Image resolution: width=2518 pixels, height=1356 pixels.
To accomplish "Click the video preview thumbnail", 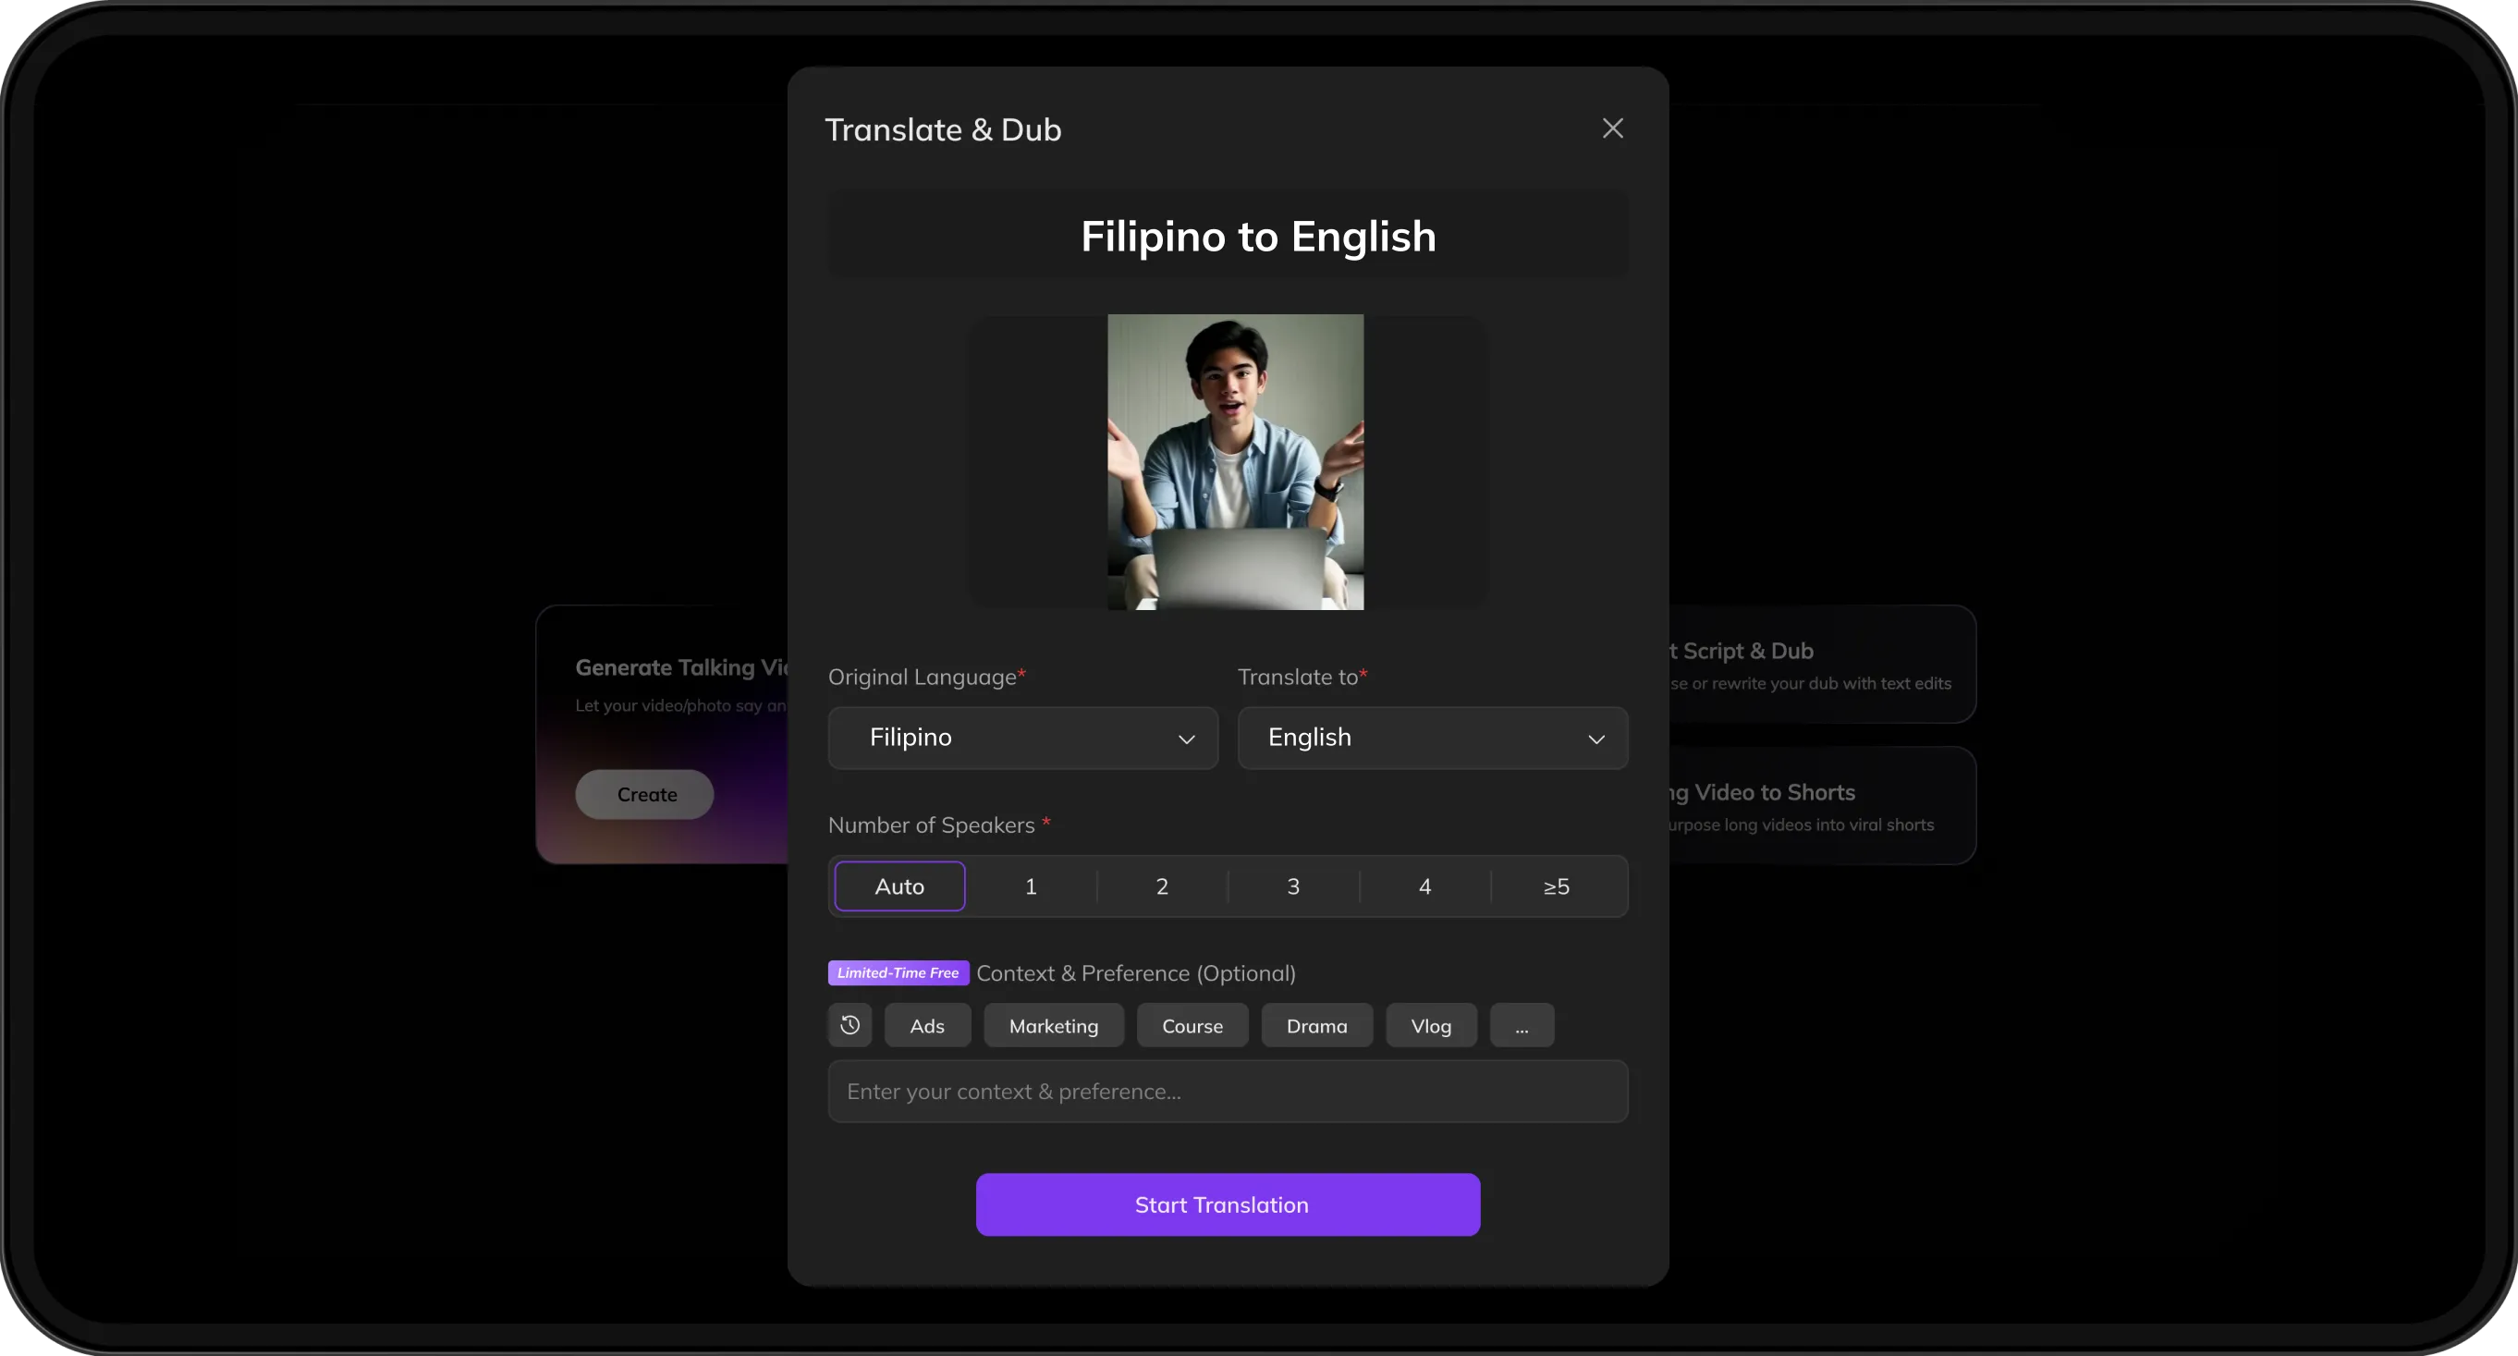I will point(1235,461).
